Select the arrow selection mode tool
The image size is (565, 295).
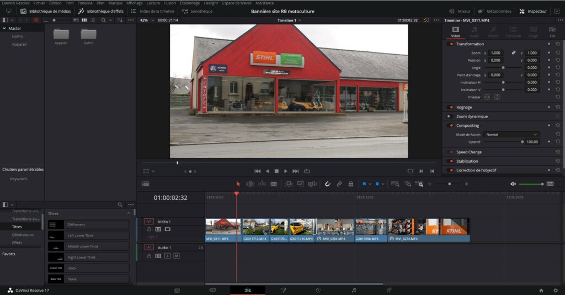238,184
